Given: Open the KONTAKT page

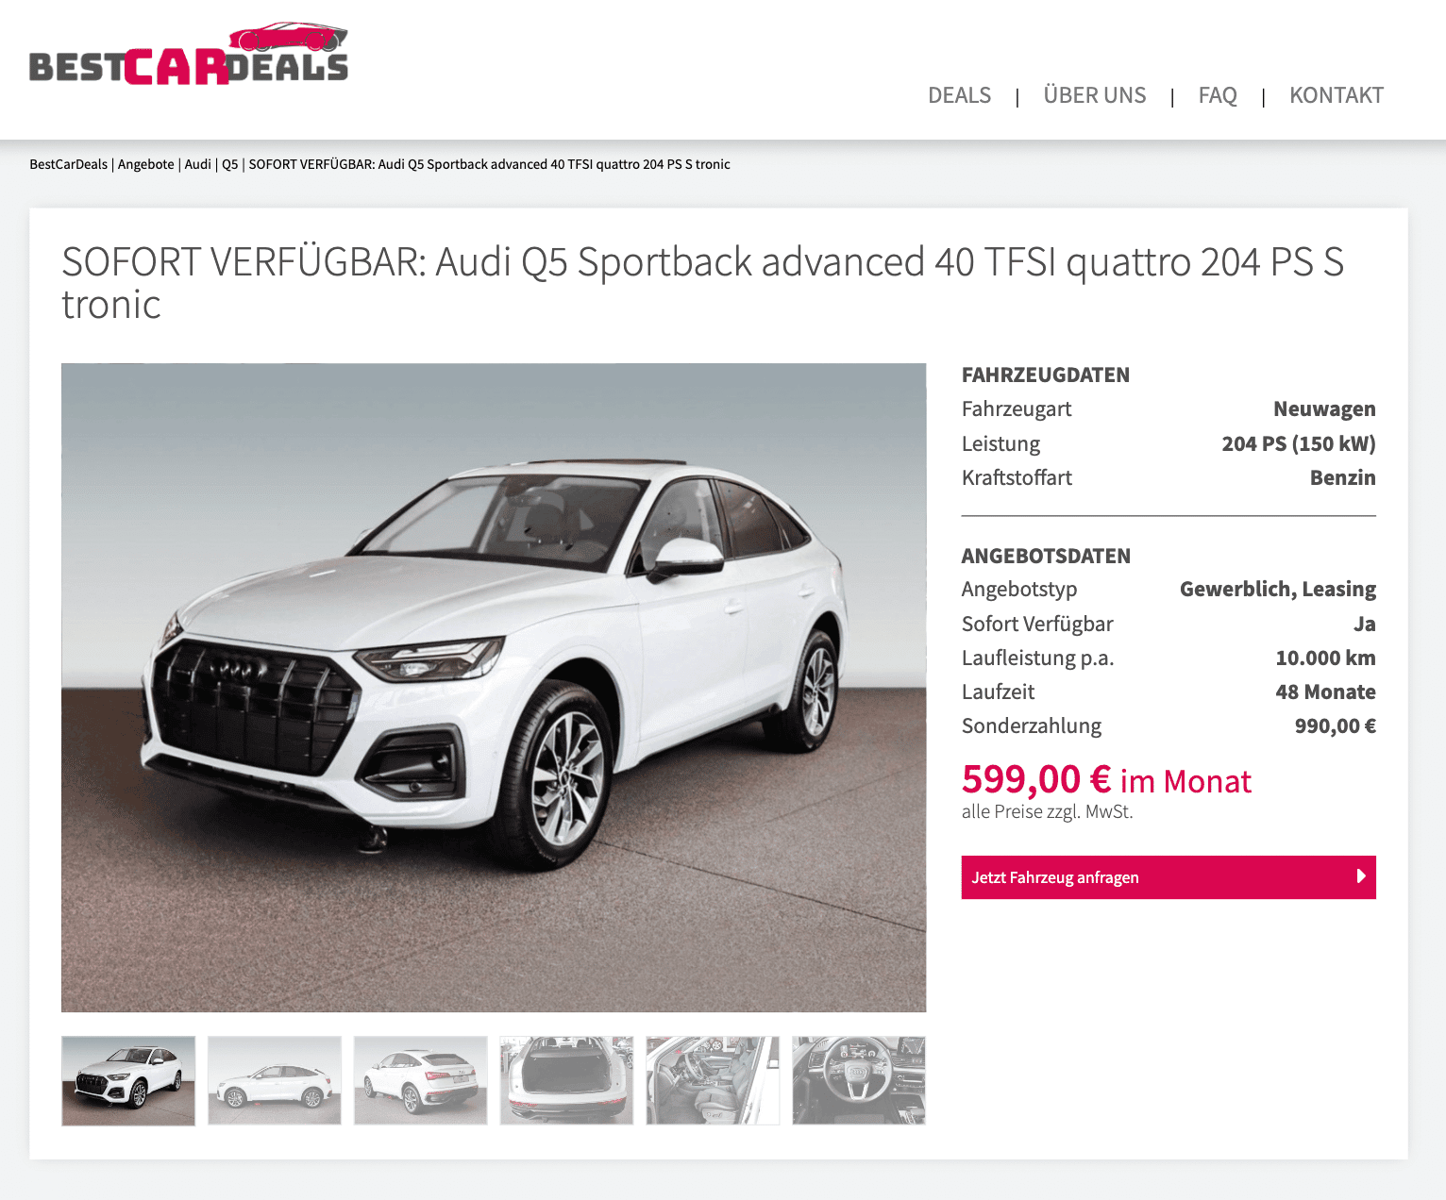Looking at the screenshot, I should coord(1336,95).
